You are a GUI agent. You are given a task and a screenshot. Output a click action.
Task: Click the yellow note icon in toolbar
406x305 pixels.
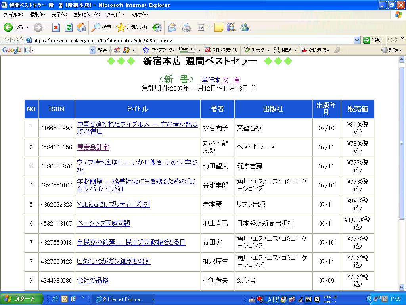coord(218,27)
